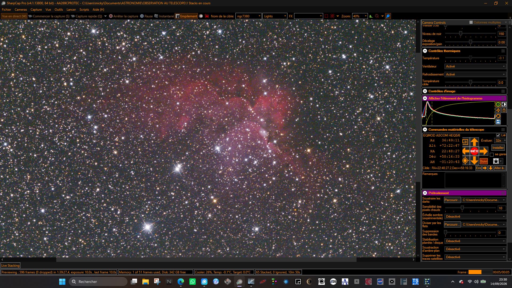Click Parcourir next to Soustraire les darks
The image size is (512, 288).
(x=452, y=200)
